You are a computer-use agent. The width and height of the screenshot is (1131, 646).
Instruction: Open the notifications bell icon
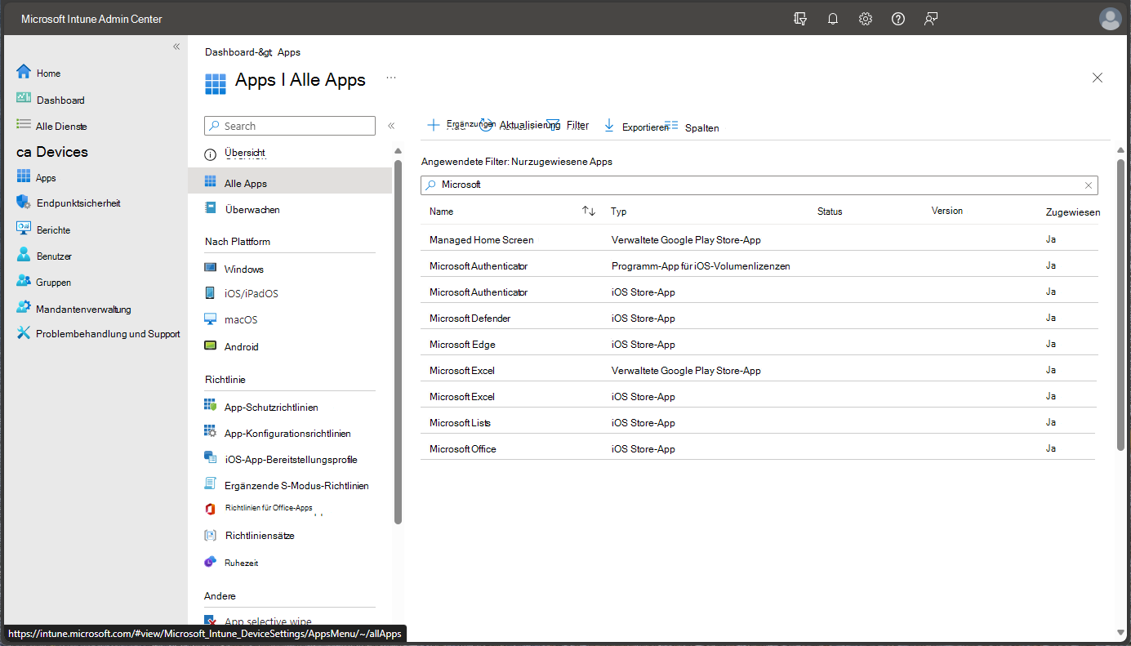point(833,19)
